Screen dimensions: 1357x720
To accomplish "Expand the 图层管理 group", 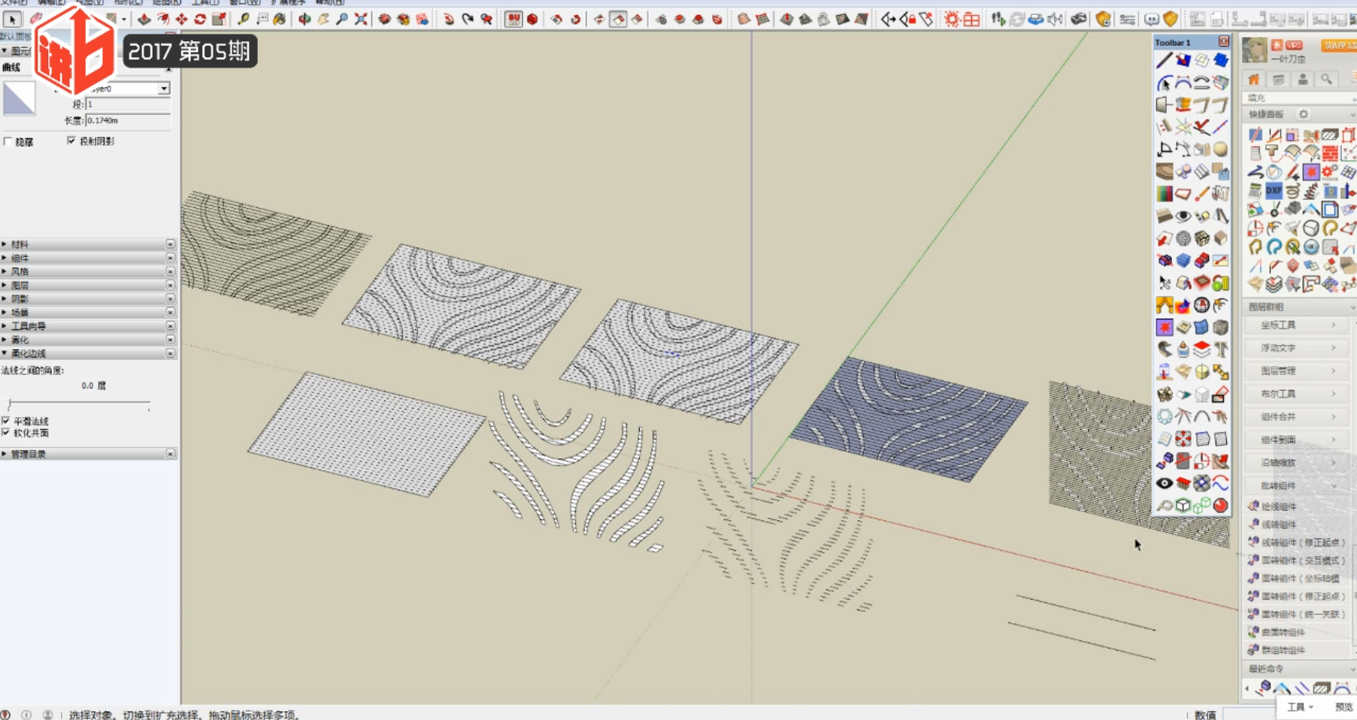I will pos(1298,371).
